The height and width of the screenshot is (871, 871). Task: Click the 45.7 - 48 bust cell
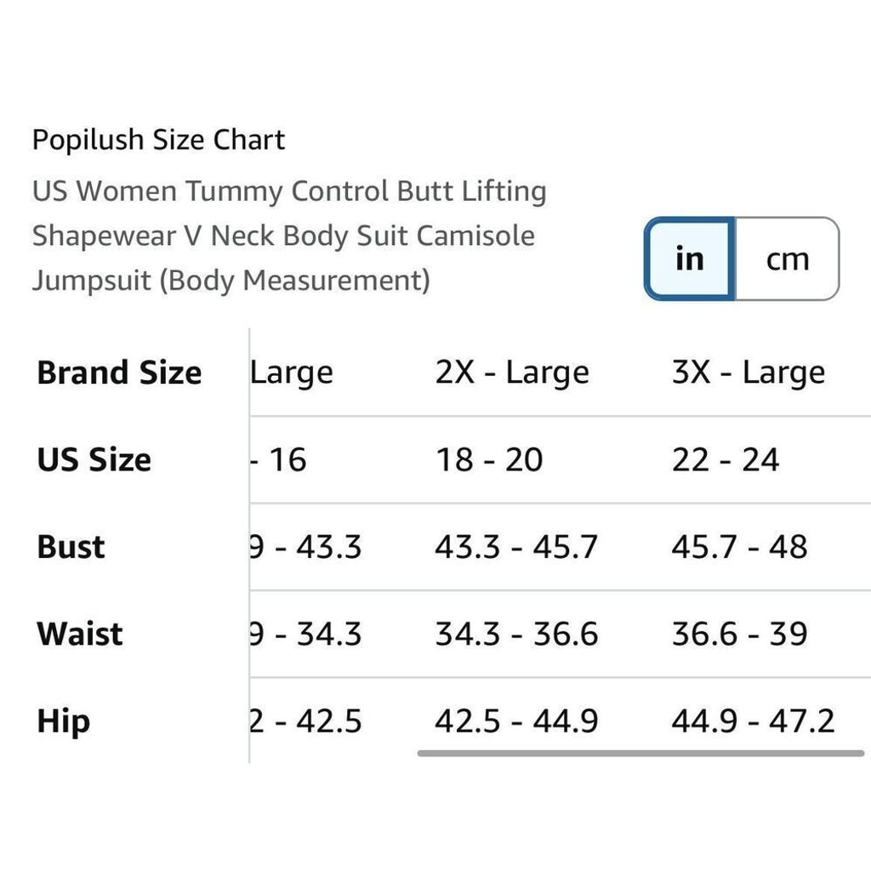pyautogui.click(x=739, y=547)
